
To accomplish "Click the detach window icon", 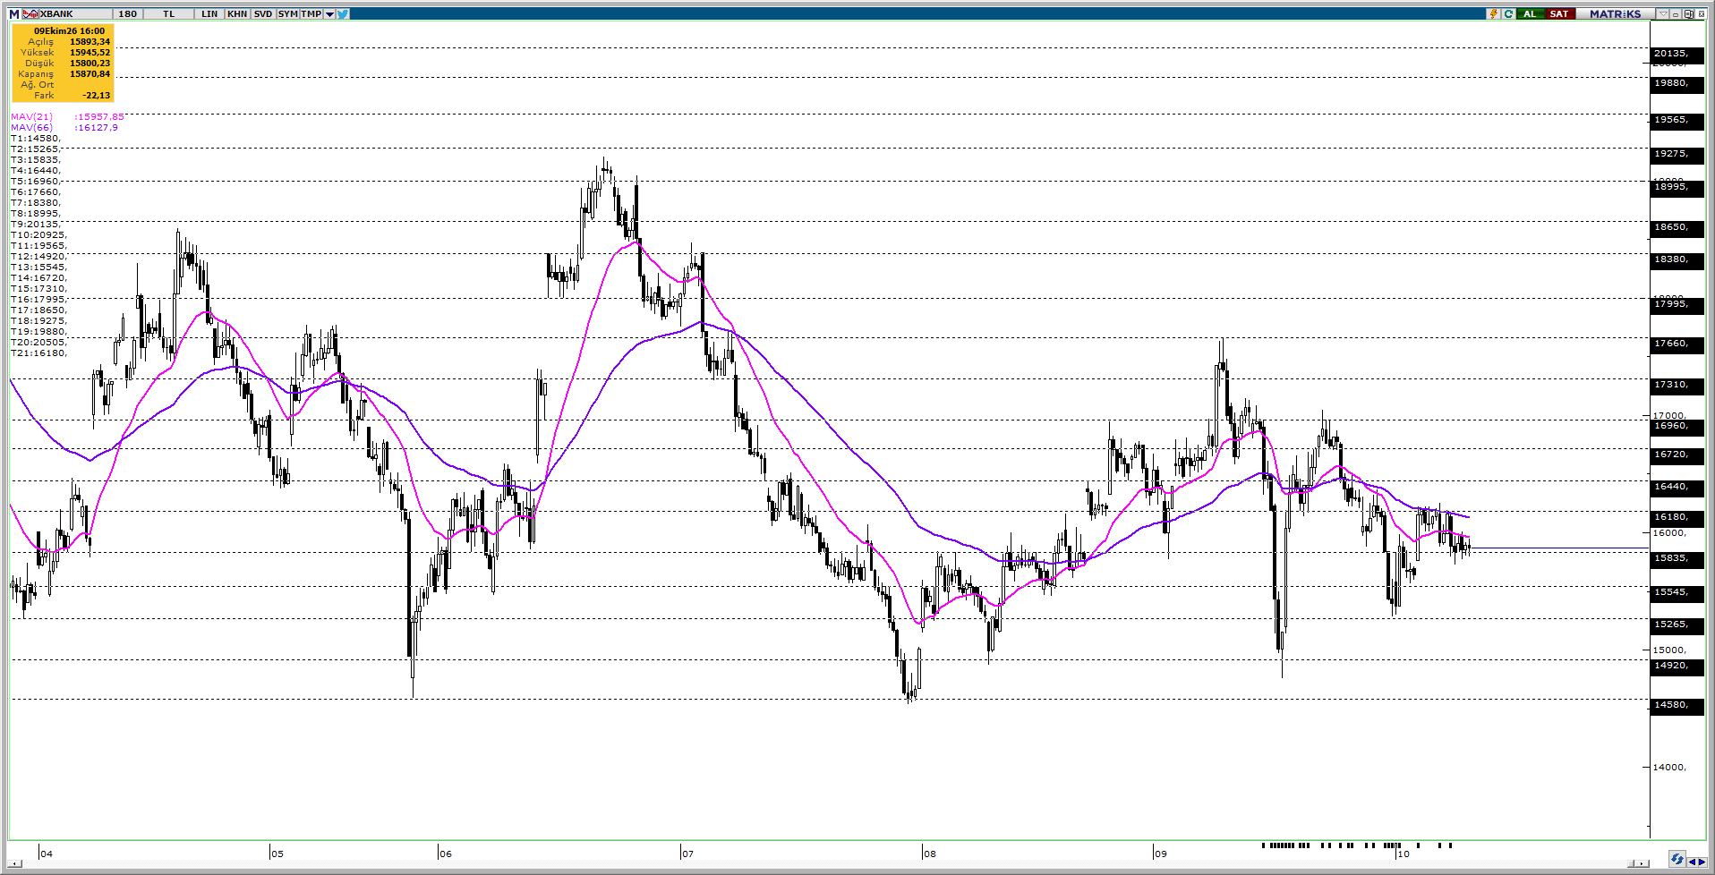I will click(x=1688, y=14).
